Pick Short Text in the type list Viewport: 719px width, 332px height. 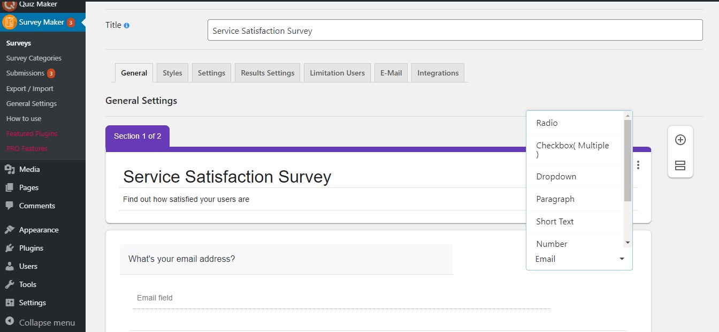555,222
